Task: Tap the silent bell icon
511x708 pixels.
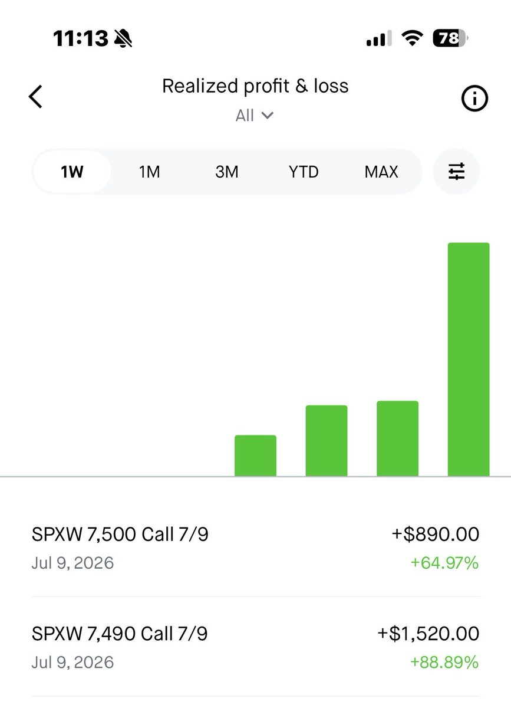Action: click(123, 39)
